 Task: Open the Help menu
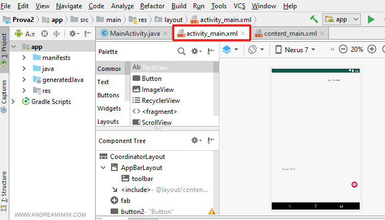pyautogui.click(x=290, y=6)
